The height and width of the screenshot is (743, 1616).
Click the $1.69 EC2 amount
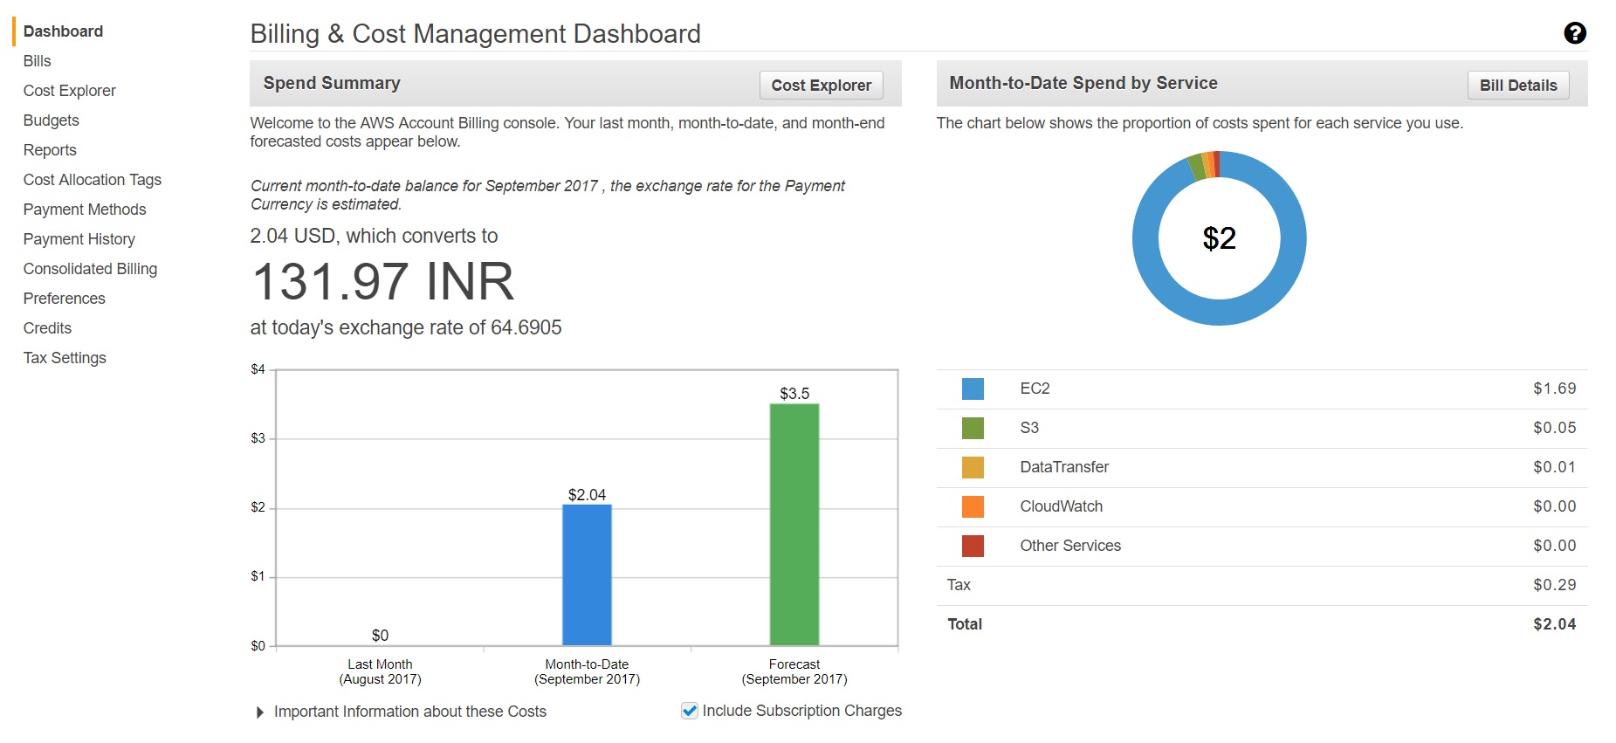tap(1555, 389)
